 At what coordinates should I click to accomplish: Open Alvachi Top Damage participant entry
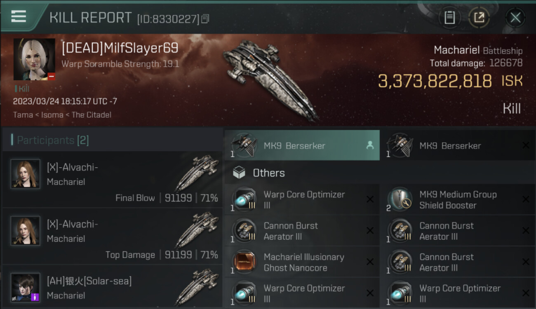click(x=112, y=237)
